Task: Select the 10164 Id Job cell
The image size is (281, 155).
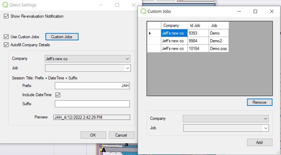Action: tap(198, 49)
